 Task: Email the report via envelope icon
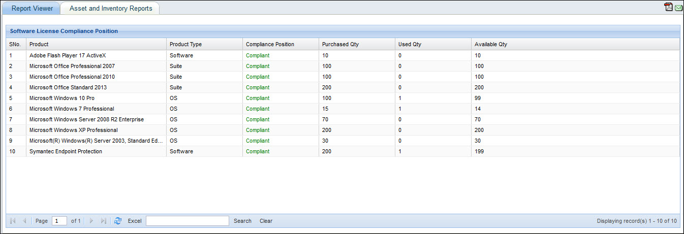tap(678, 7)
